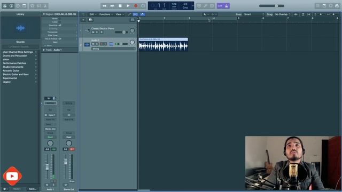Screen dimensions: 342x192
Task: Open the Mixer from the control bar
Action: point(38,6)
